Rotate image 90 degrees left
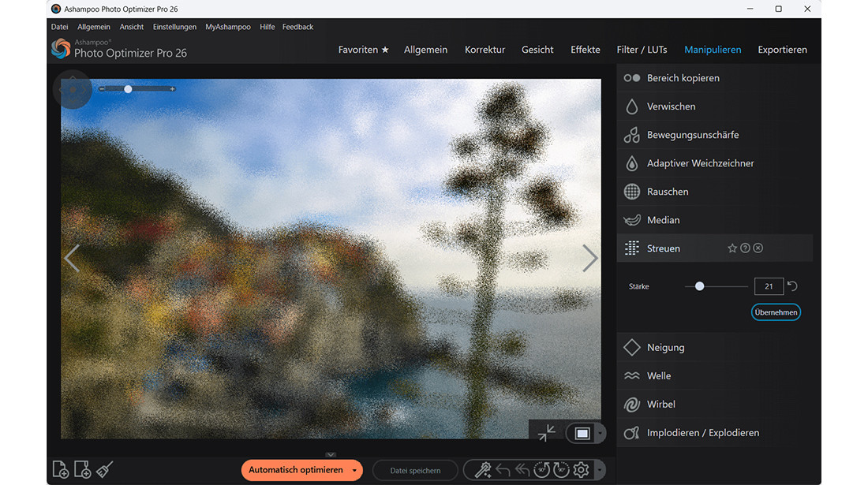 click(x=541, y=470)
